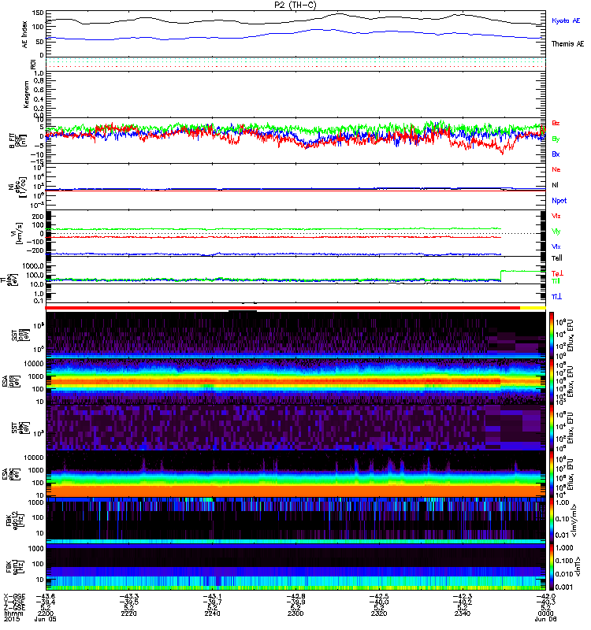Click the blue Viz legend label
591x630 pixels.
556,246
